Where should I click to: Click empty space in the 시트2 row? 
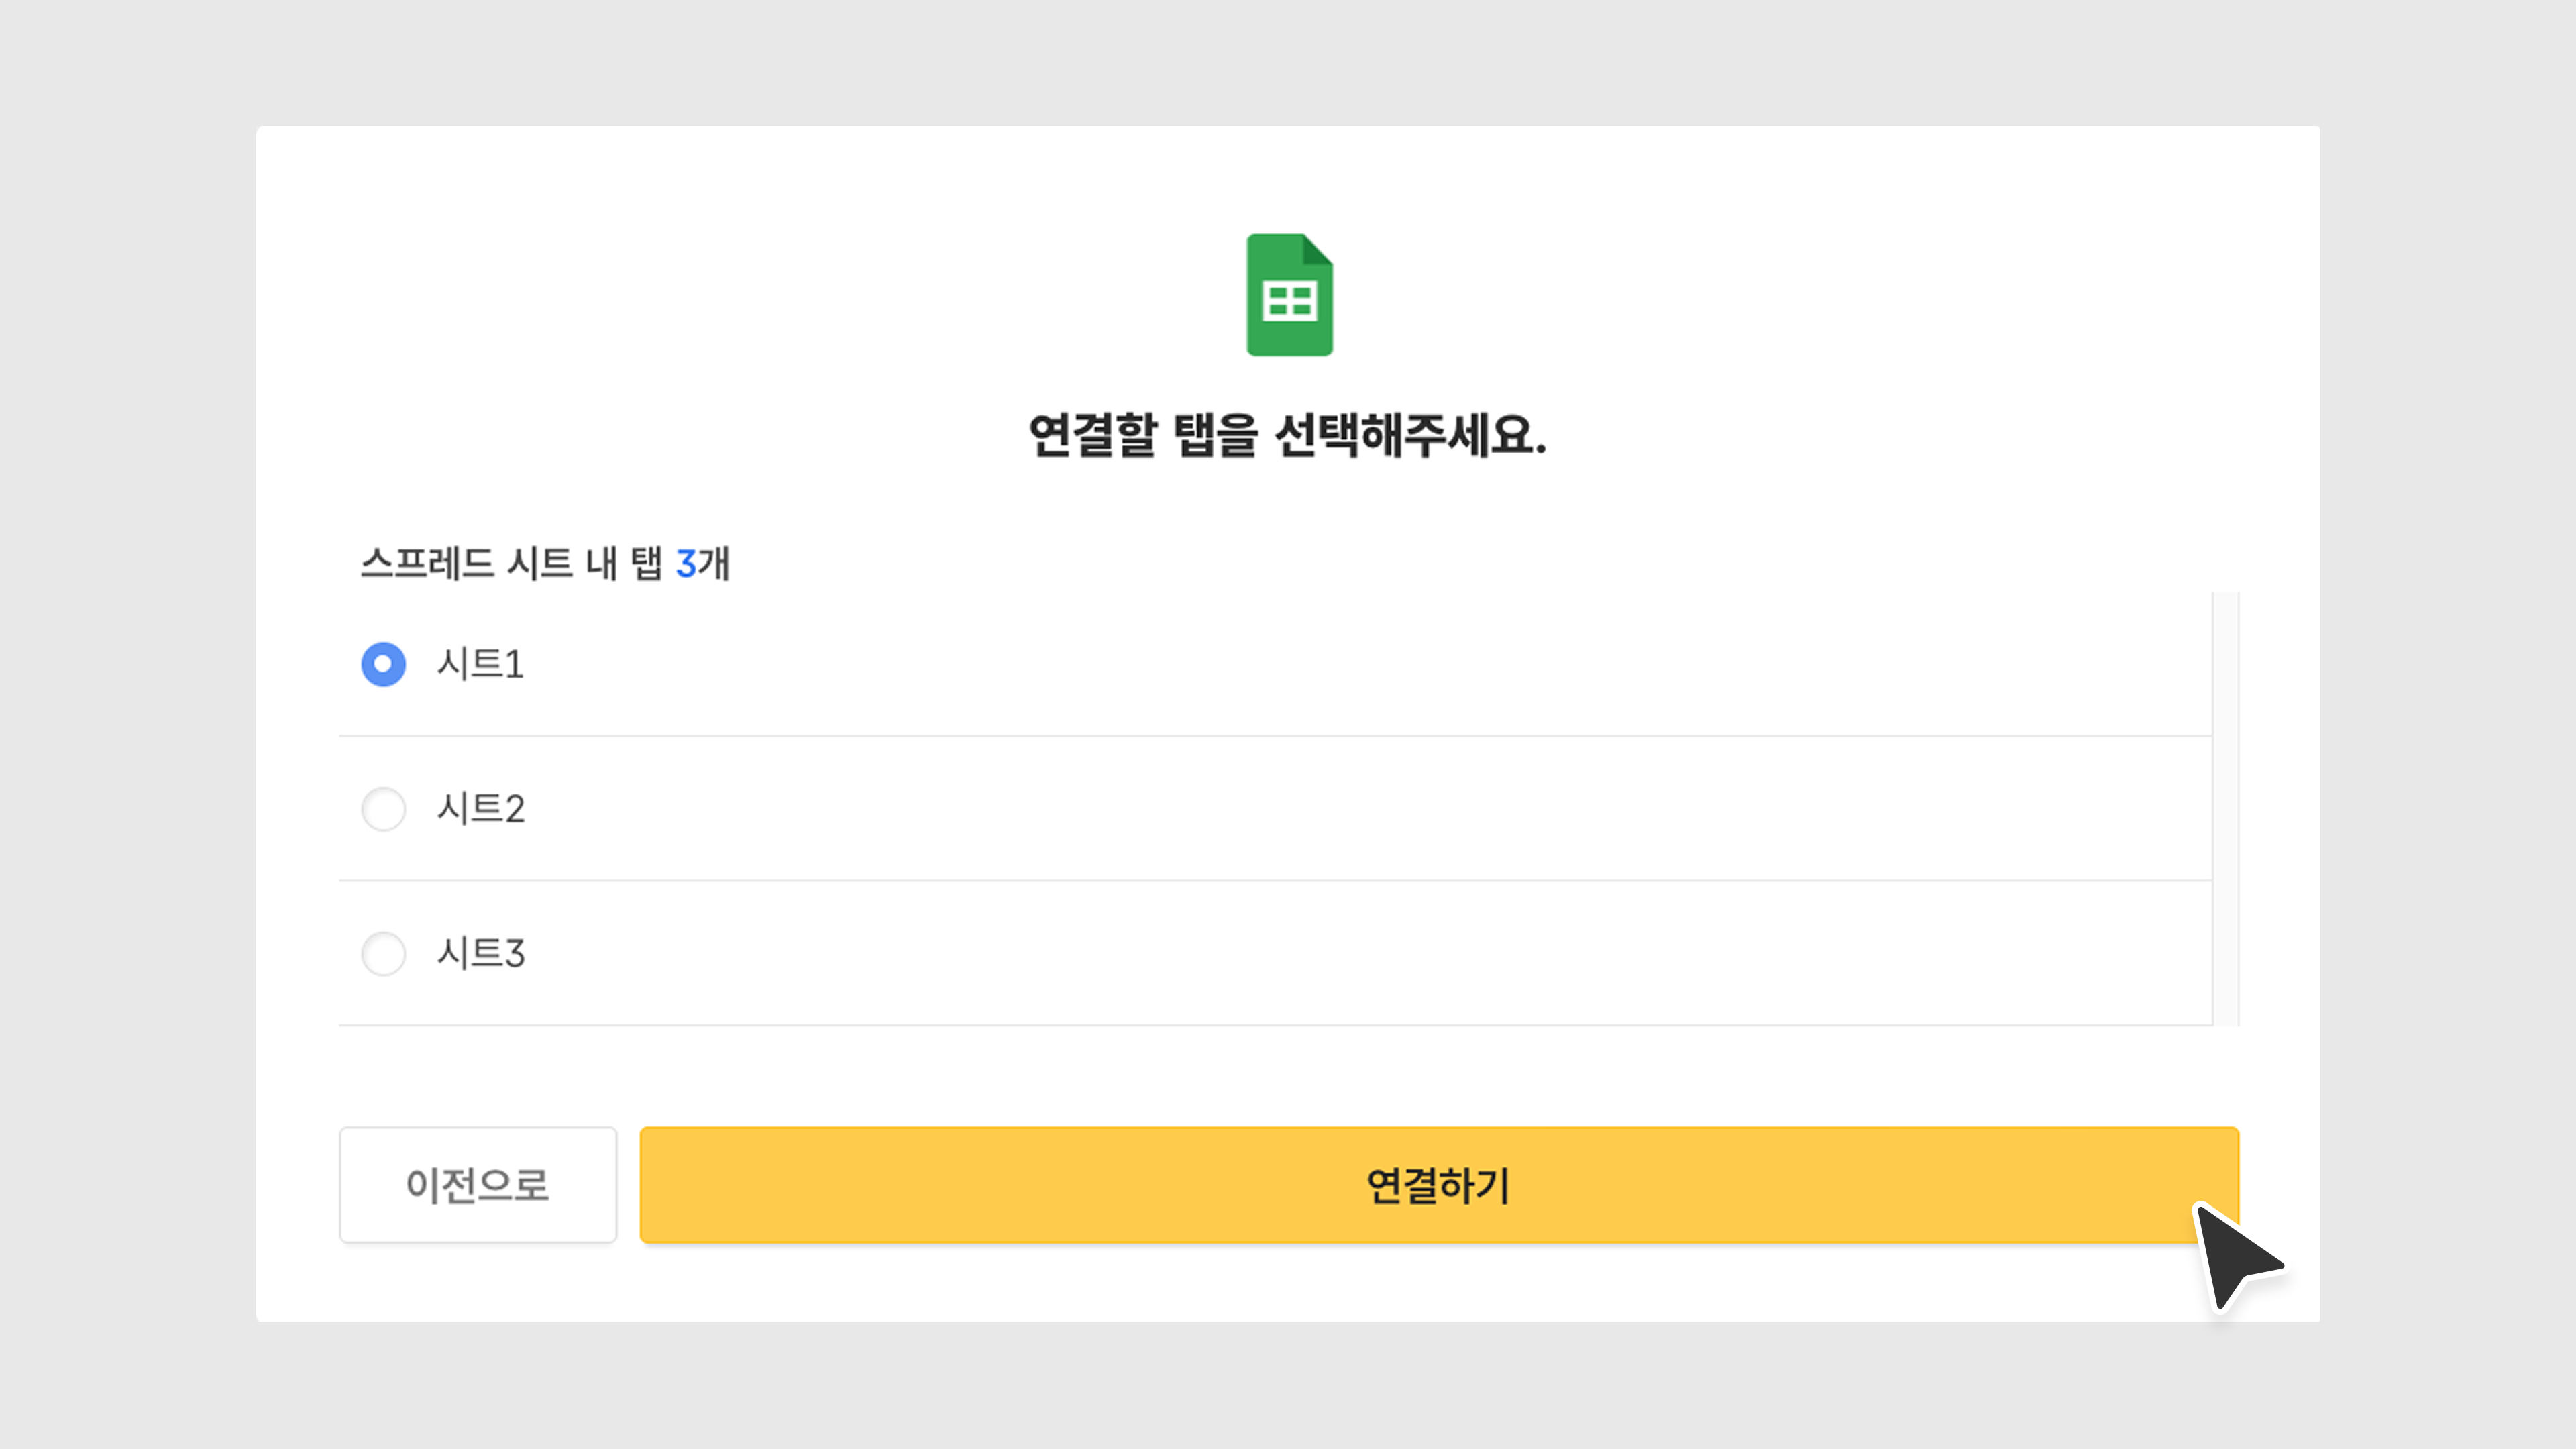1300,808
